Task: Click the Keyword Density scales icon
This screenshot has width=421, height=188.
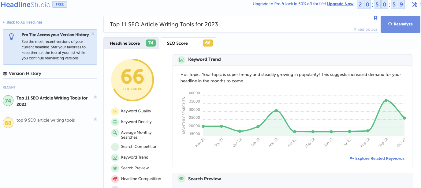Action: 115,122
